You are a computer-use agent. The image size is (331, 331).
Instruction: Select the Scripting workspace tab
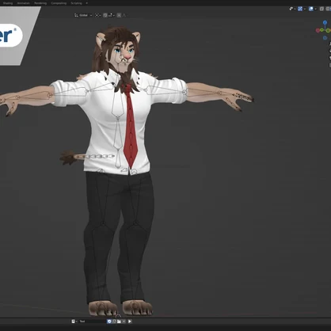[76, 3]
